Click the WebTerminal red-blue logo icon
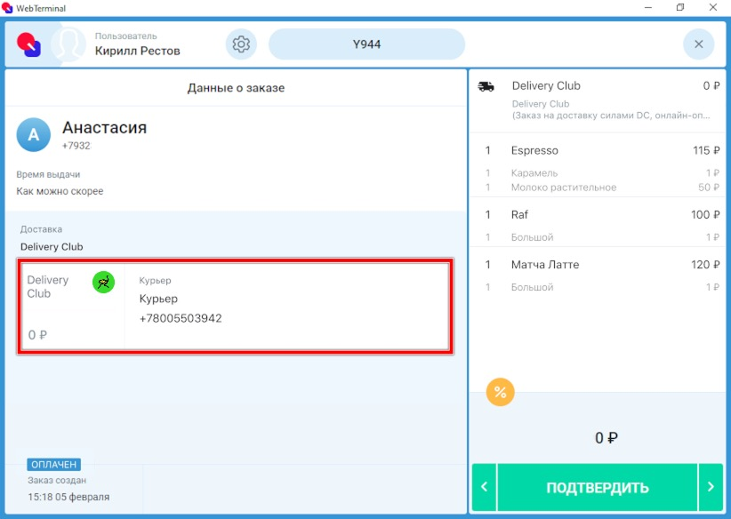This screenshot has height=519, width=731. pyautogui.click(x=29, y=44)
